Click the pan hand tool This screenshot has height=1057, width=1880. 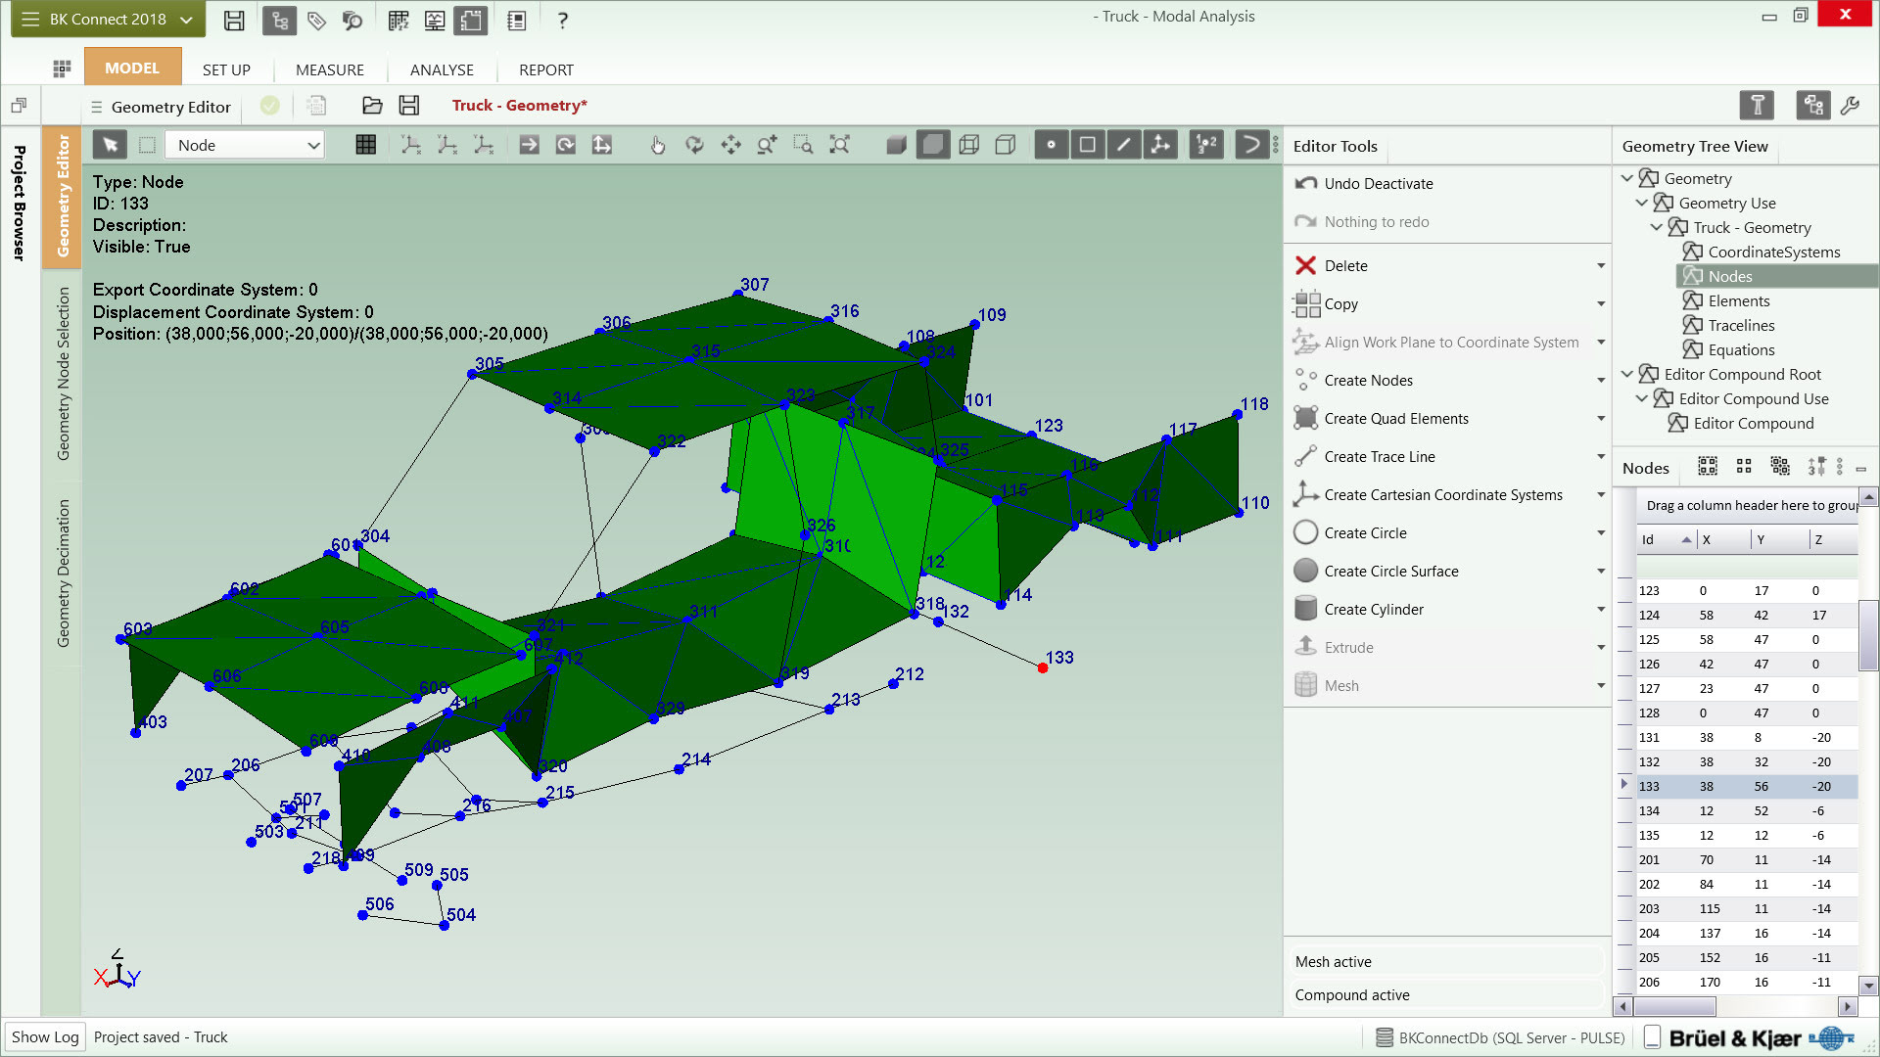point(658,145)
